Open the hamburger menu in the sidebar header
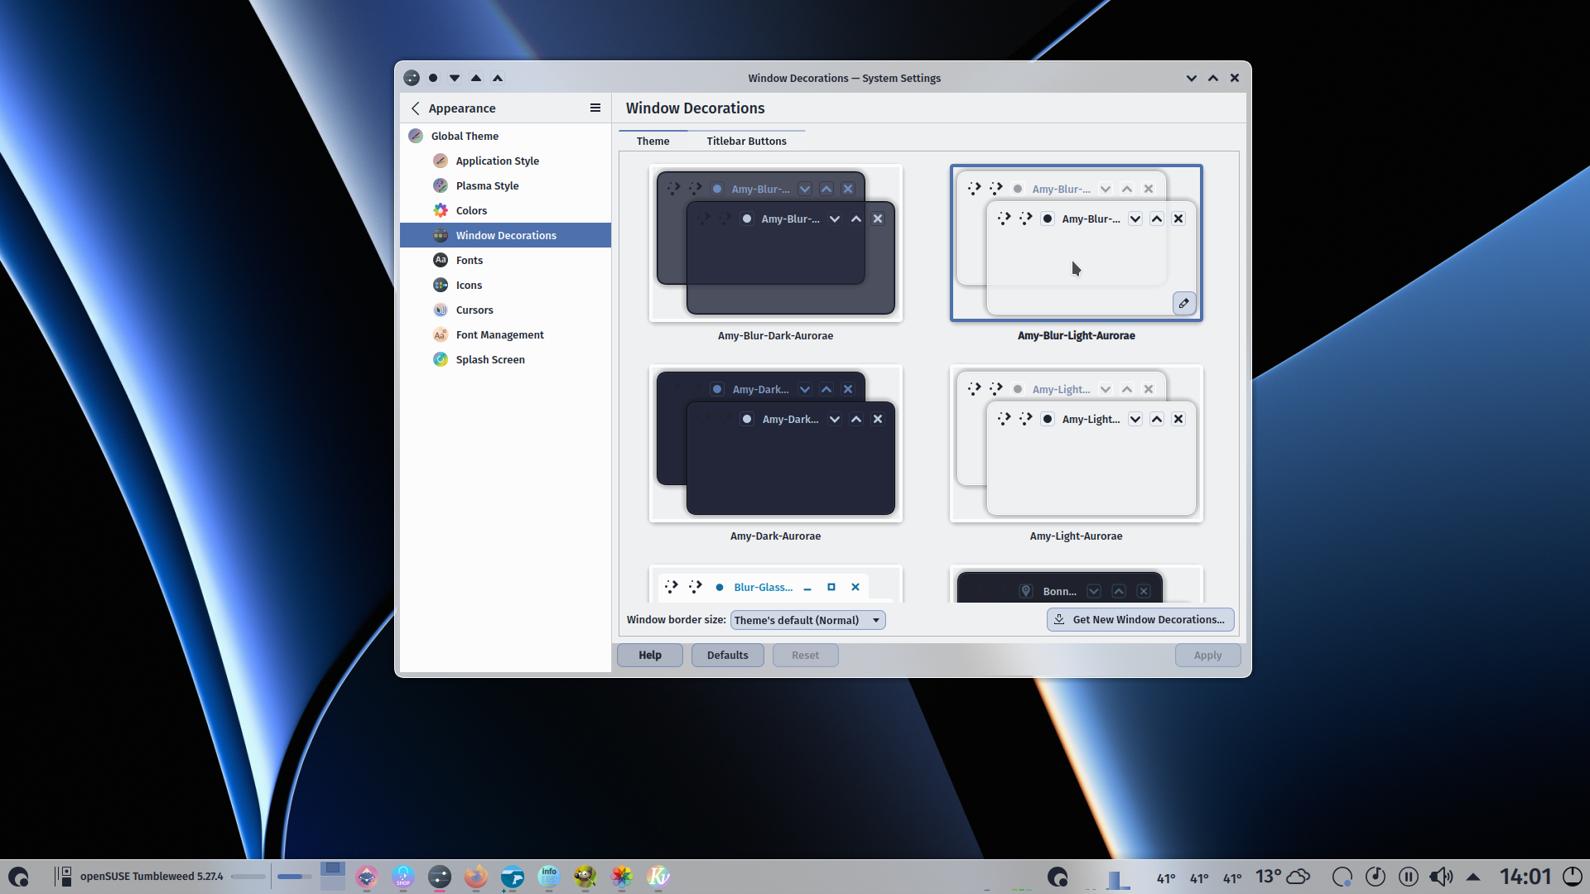This screenshot has height=894, width=1590. pyautogui.click(x=595, y=108)
